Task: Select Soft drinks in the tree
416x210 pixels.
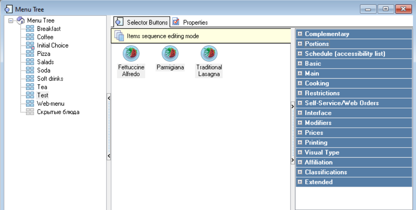Action: [51, 79]
